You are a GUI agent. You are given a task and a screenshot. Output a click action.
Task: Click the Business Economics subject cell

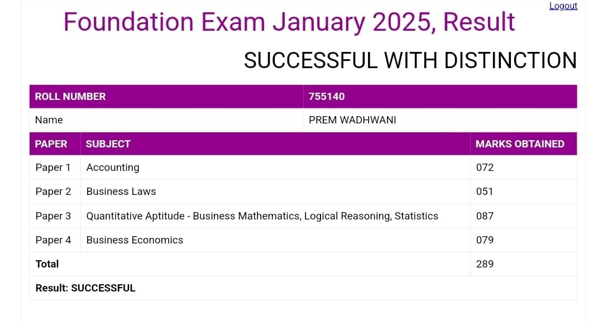[135, 240]
